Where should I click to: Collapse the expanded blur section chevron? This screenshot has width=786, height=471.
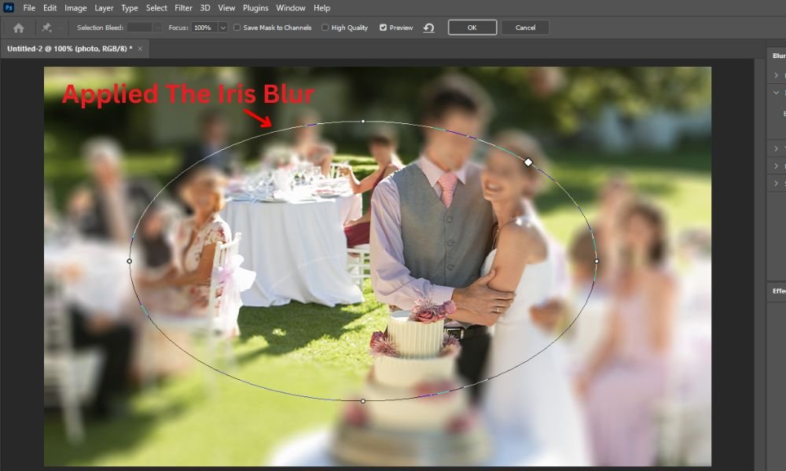776,93
